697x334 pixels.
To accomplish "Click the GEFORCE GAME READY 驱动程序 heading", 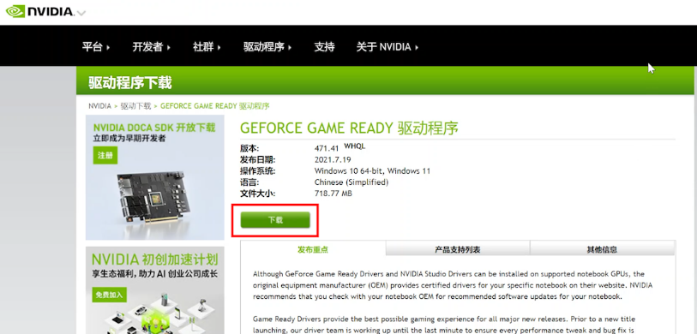I will 349,128.
